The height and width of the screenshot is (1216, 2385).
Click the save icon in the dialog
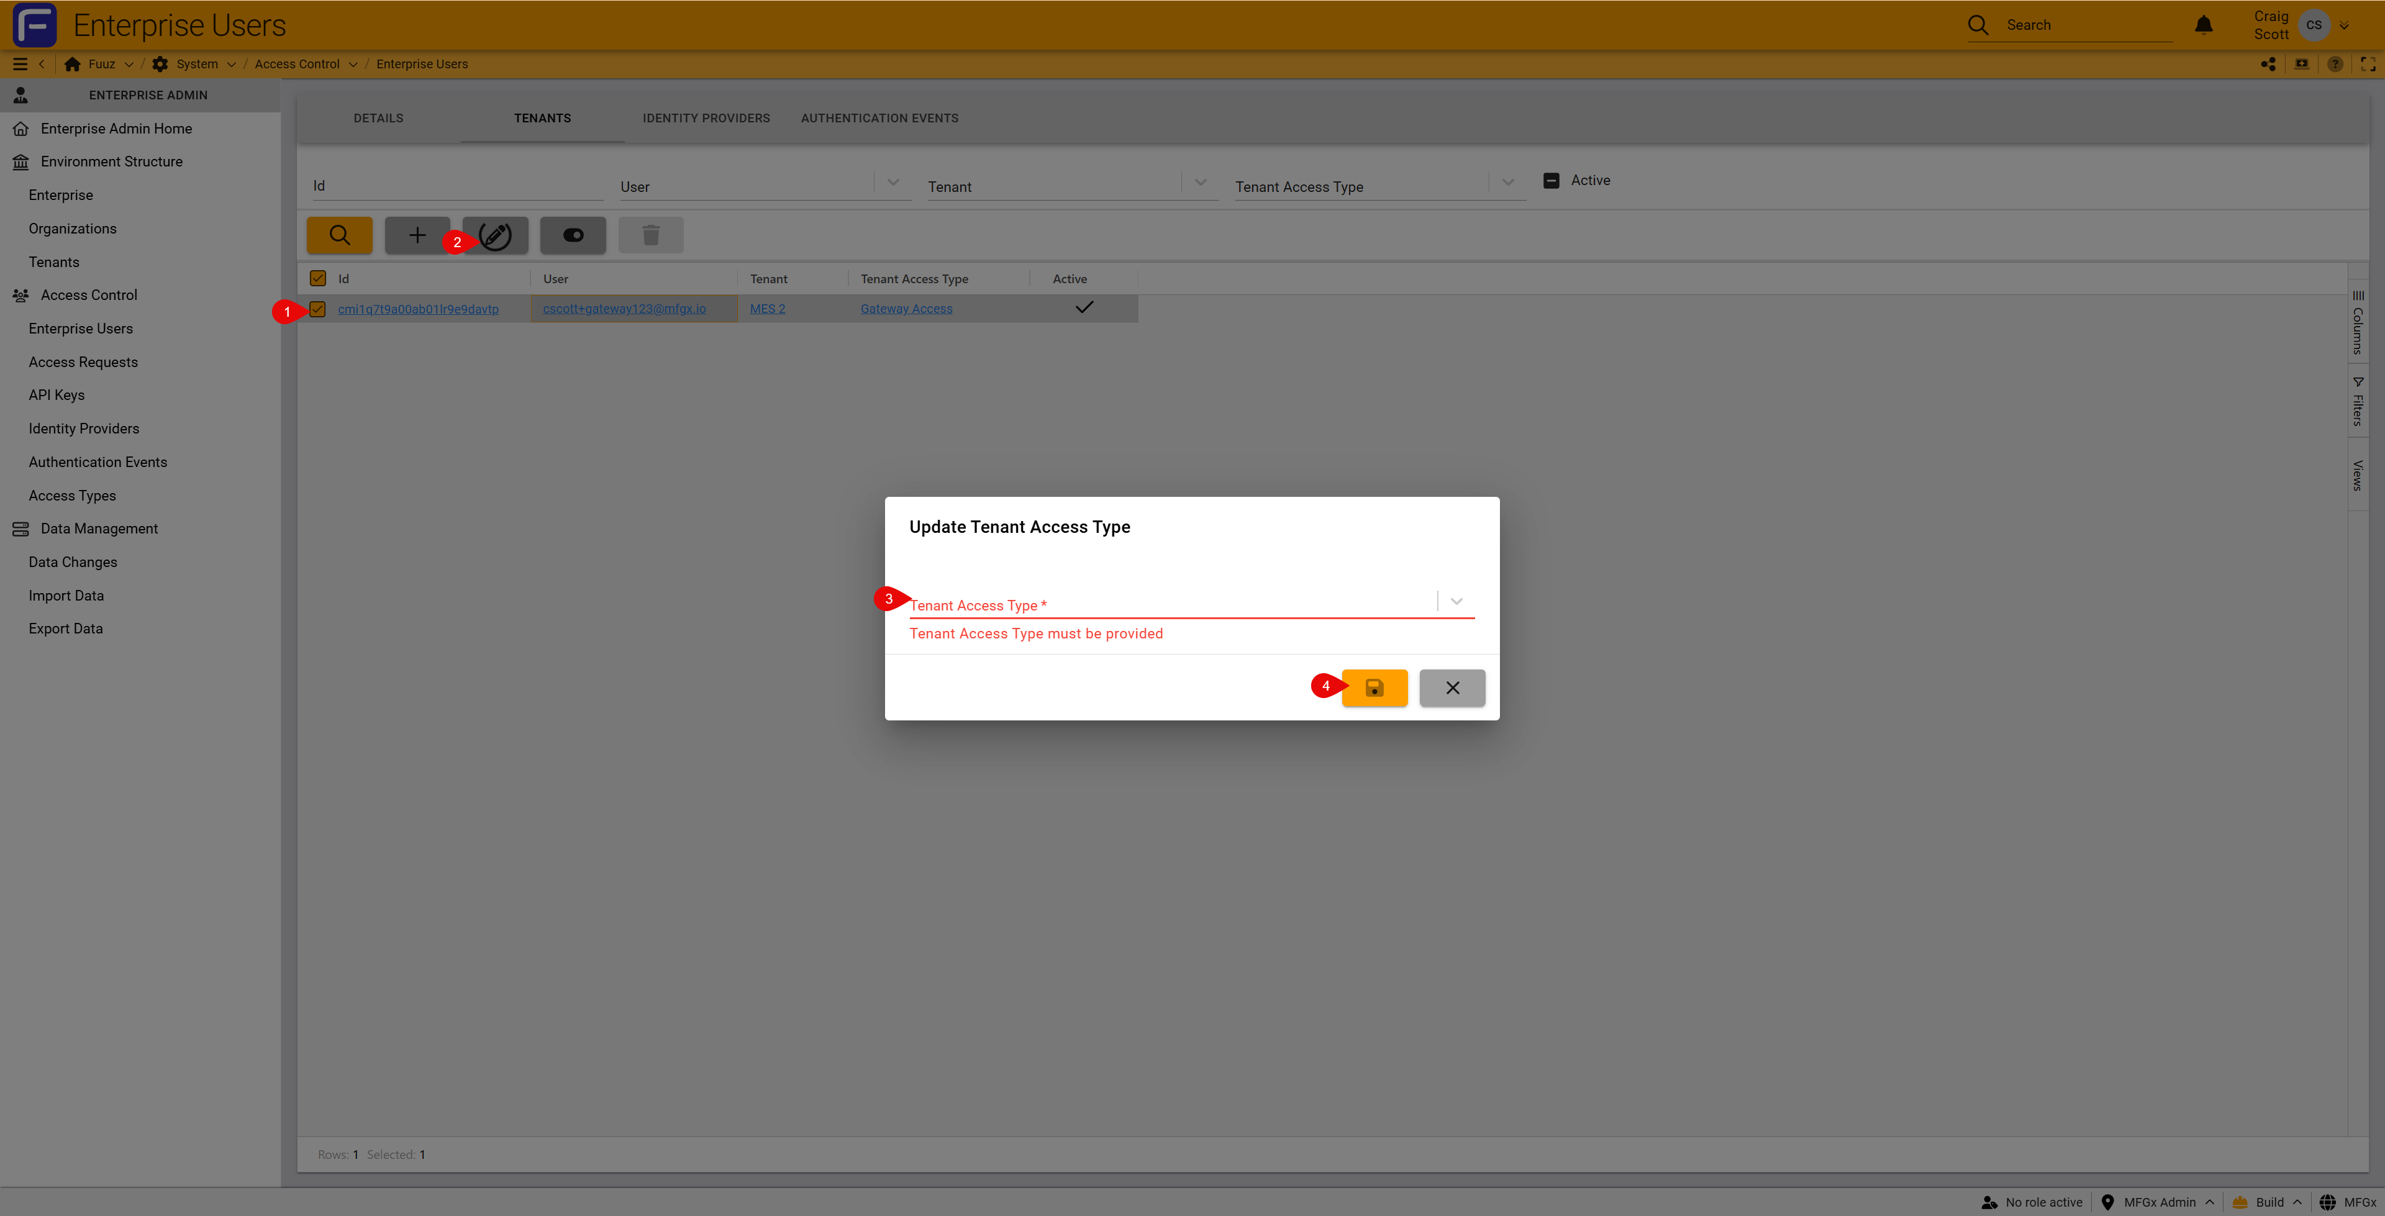pos(1374,687)
